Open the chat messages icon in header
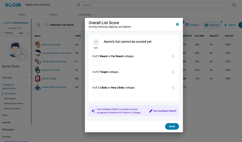 click(x=234, y=5)
